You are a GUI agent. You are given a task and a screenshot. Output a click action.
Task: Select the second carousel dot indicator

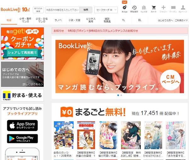[x=121, y=95]
